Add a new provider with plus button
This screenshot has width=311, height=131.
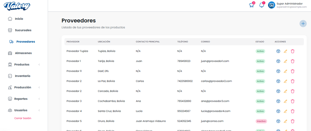pos(303,23)
